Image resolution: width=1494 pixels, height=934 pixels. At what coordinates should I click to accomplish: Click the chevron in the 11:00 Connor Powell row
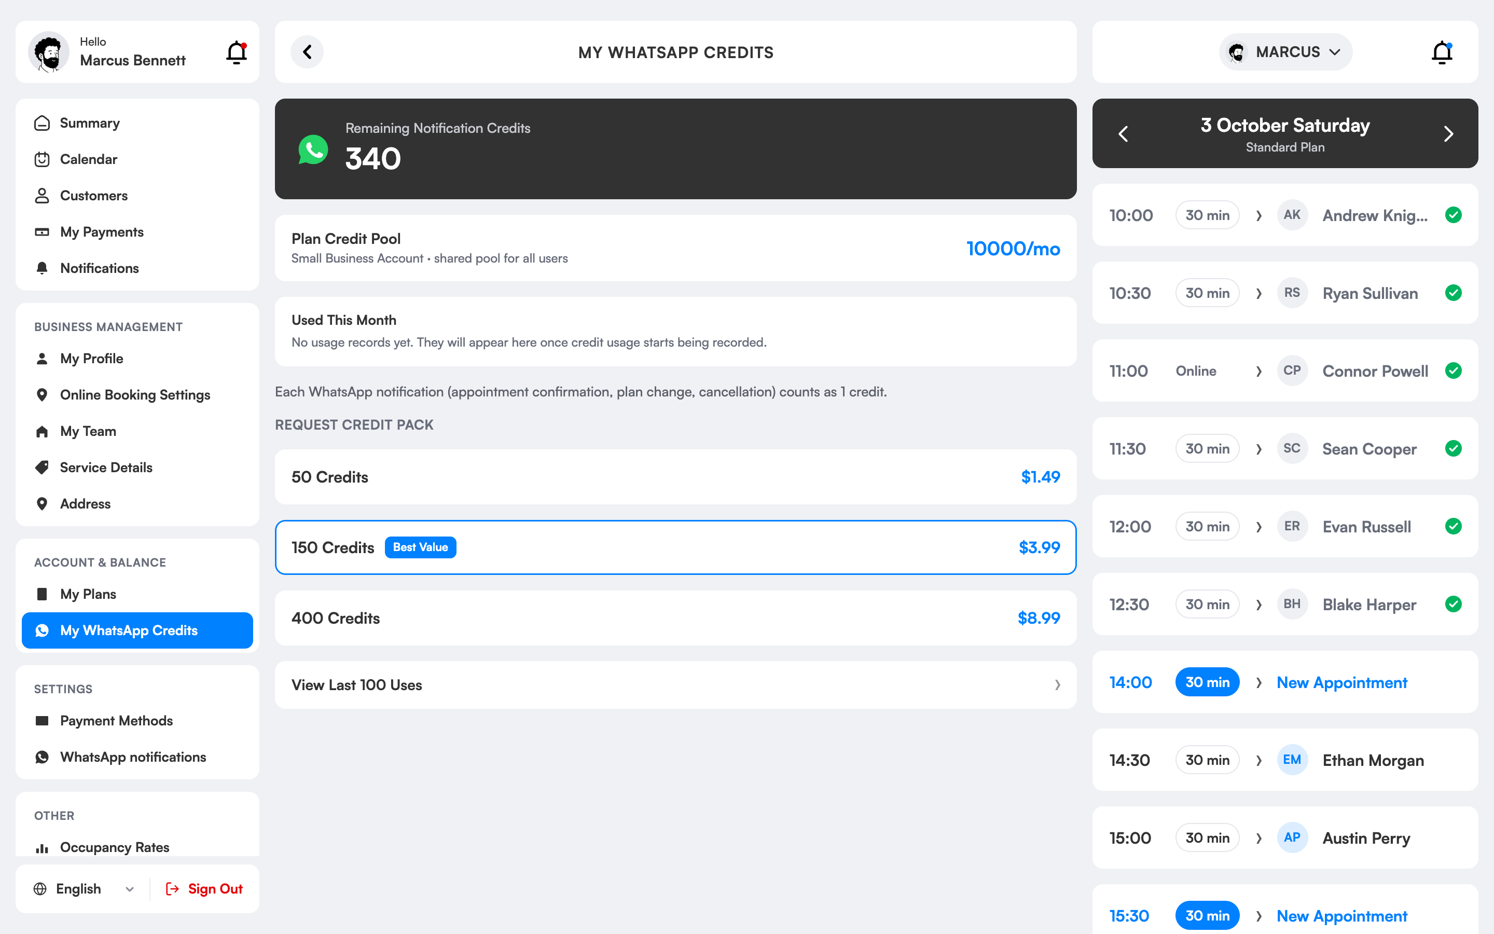1259,371
